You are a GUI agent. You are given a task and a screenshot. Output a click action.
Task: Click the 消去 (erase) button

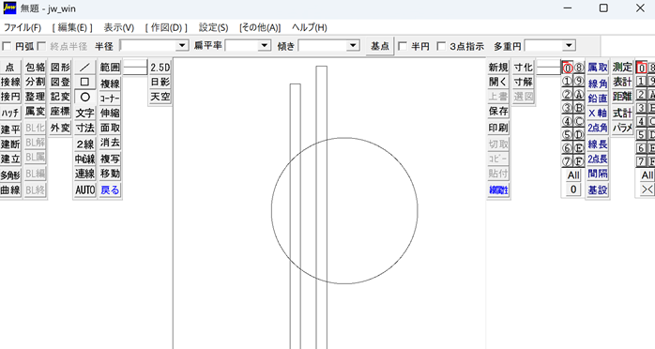click(x=110, y=143)
